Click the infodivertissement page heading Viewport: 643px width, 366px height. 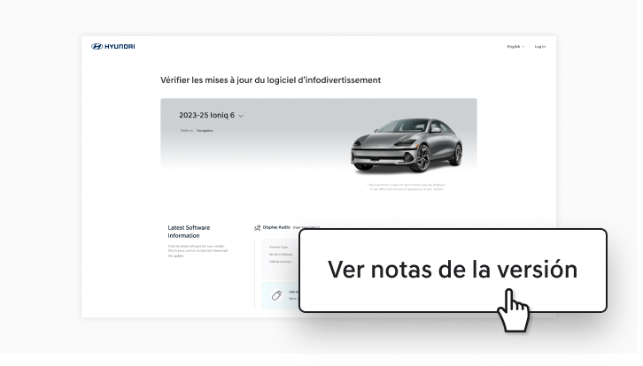(x=270, y=80)
